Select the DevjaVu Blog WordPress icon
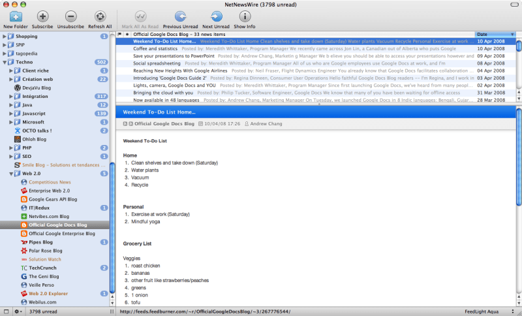The height and width of the screenshot is (316, 522). [18, 87]
